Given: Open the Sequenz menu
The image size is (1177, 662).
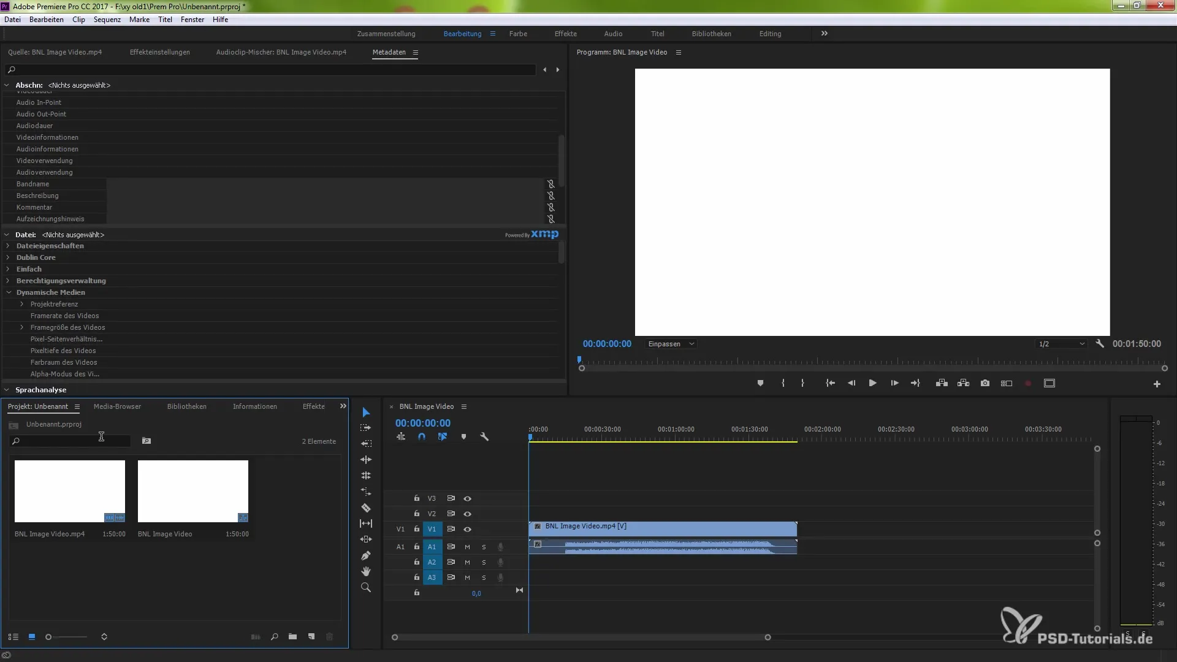Looking at the screenshot, I should tap(107, 20).
